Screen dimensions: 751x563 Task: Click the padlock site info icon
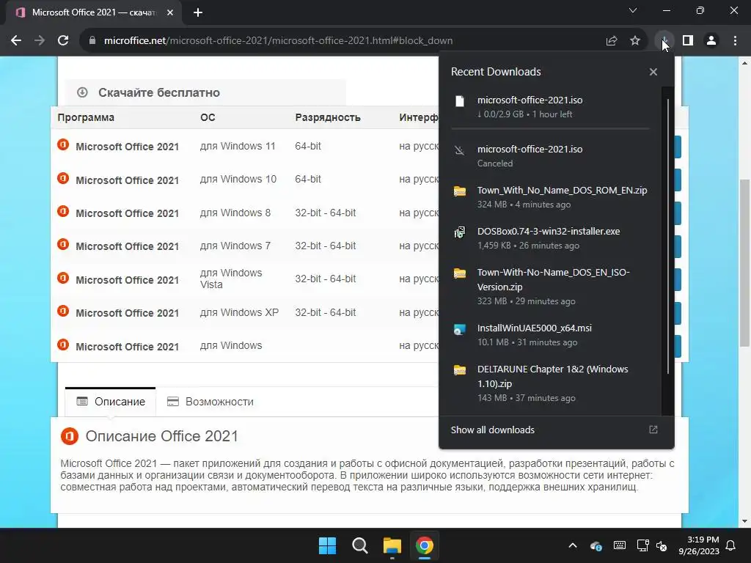click(92, 41)
